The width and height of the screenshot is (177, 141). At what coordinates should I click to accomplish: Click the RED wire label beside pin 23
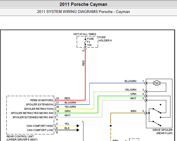coord(67,98)
